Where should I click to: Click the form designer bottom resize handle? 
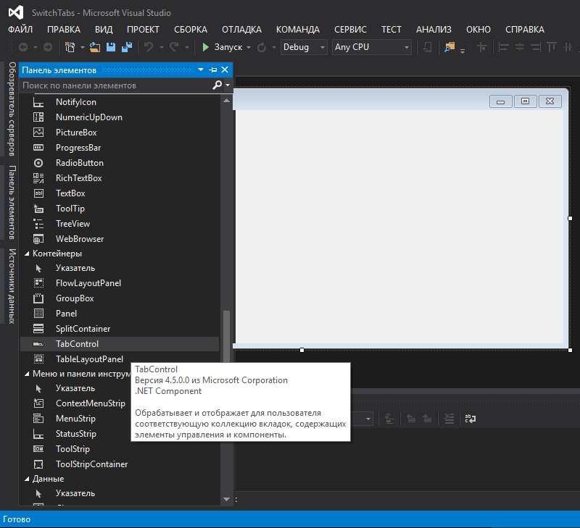(302, 350)
